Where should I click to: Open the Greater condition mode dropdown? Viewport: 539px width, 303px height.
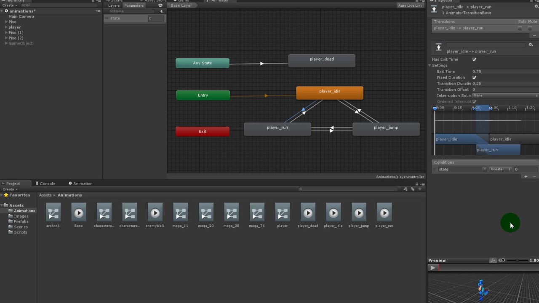[x=501, y=169]
